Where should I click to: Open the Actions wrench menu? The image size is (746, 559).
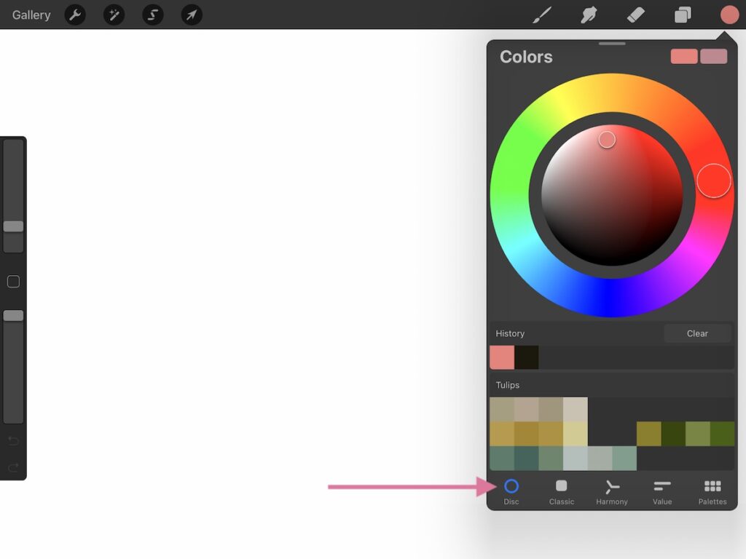point(75,15)
